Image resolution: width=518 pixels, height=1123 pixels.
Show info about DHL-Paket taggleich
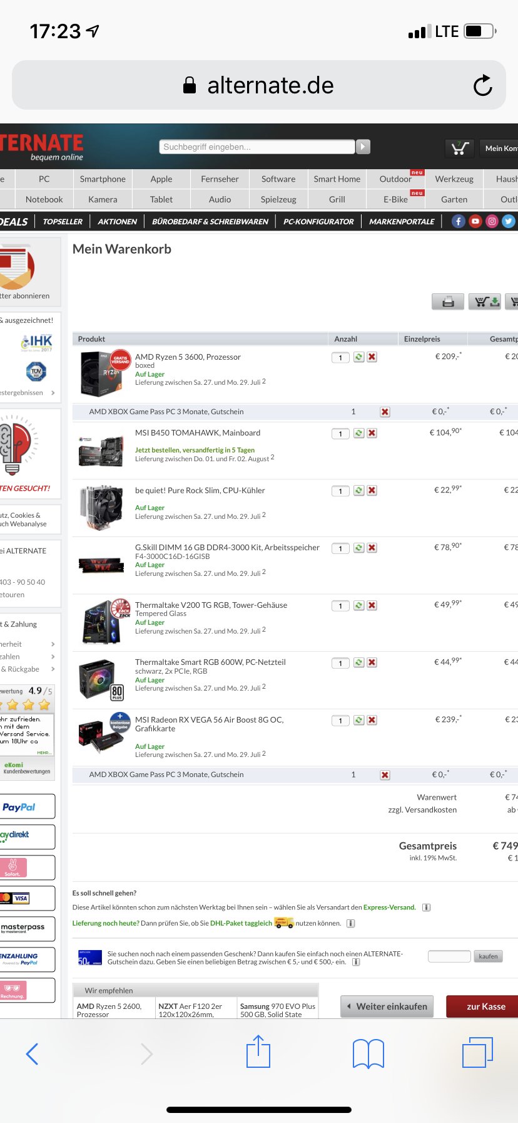(351, 923)
